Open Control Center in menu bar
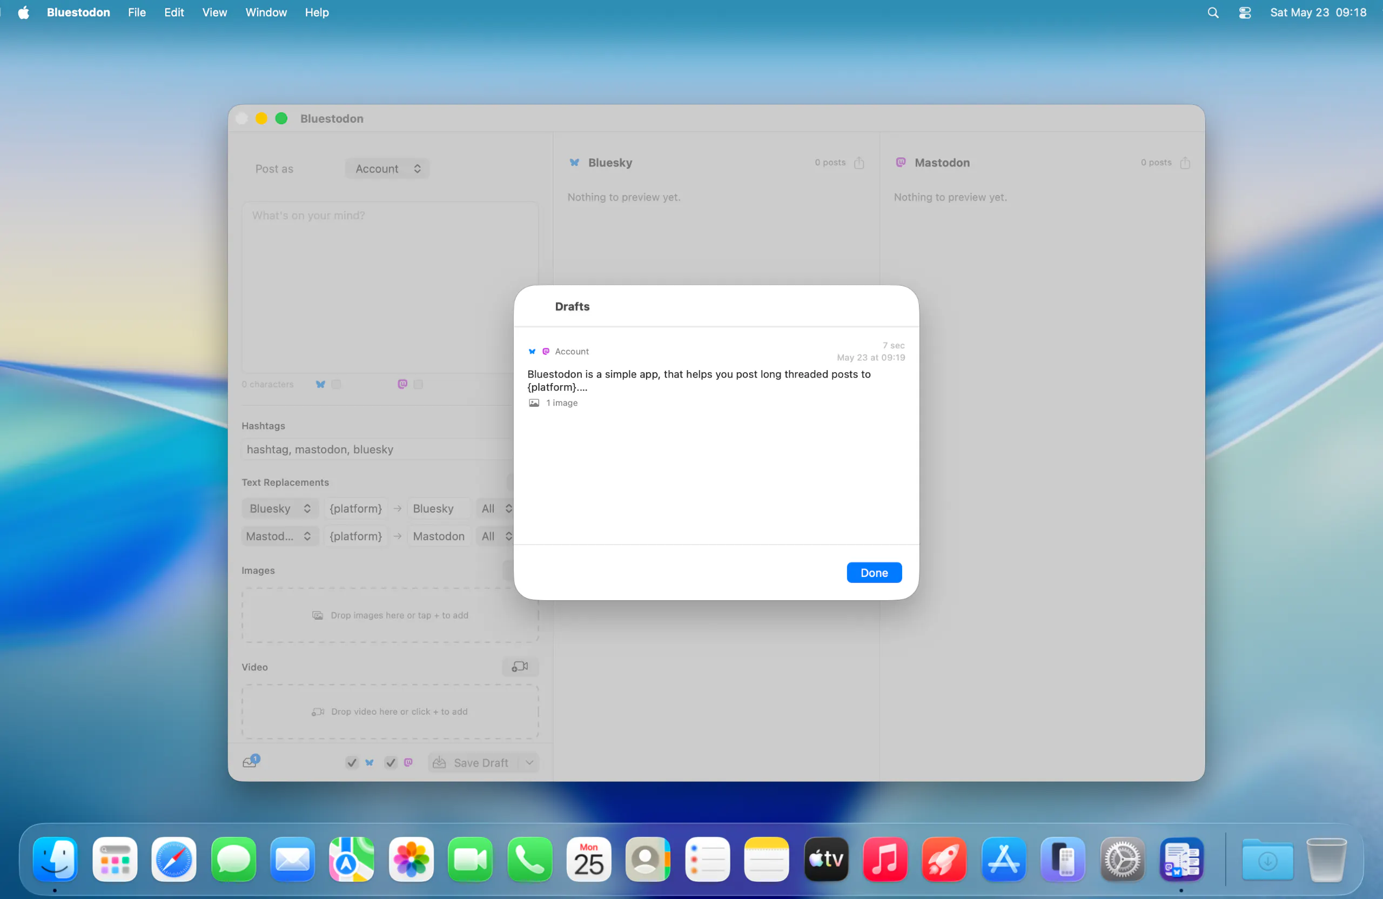The image size is (1383, 899). click(x=1244, y=12)
